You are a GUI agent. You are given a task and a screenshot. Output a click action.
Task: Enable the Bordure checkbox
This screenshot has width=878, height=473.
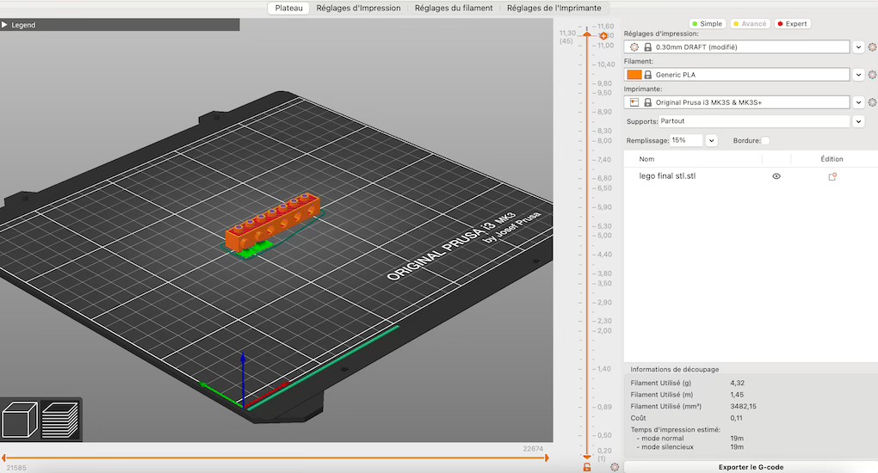point(765,140)
